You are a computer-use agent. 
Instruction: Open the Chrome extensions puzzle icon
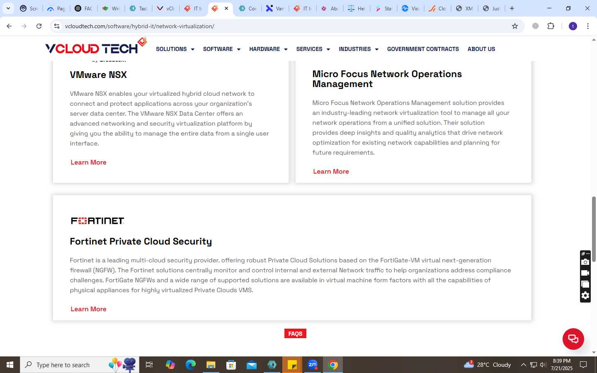551,26
